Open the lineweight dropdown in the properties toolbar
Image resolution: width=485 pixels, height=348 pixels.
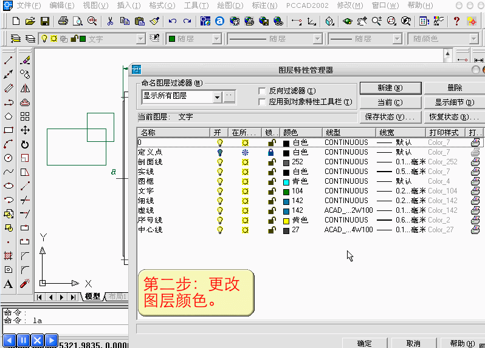point(397,39)
